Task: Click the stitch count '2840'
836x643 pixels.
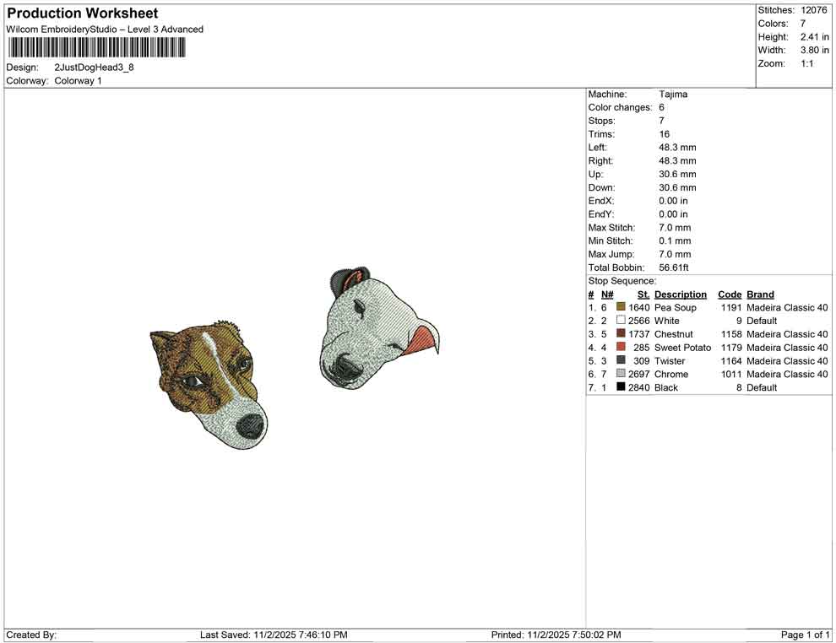Action: (x=638, y=387)
